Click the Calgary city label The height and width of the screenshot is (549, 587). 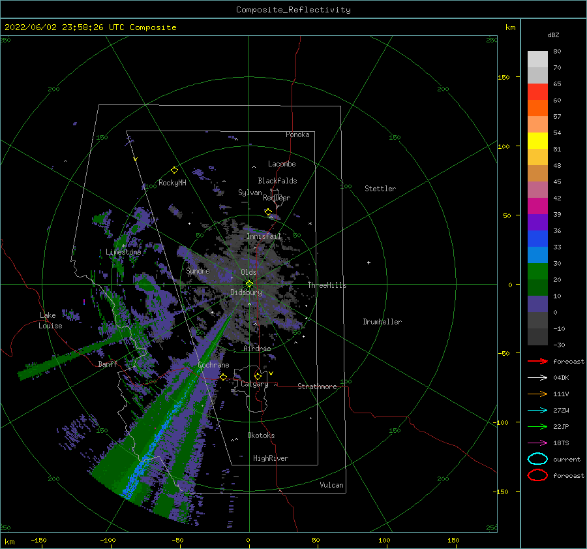tap(254, 384)
